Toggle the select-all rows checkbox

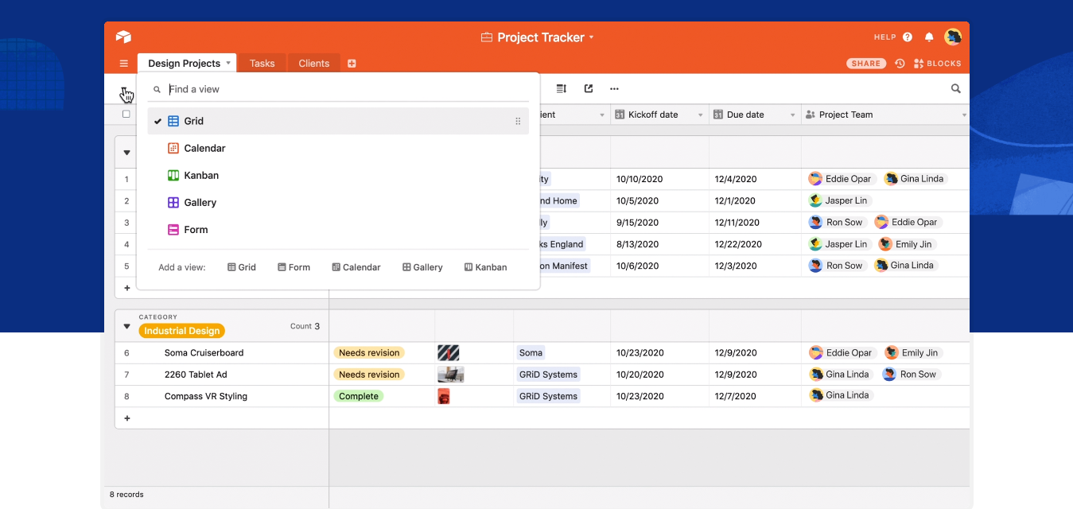[126, 115]
